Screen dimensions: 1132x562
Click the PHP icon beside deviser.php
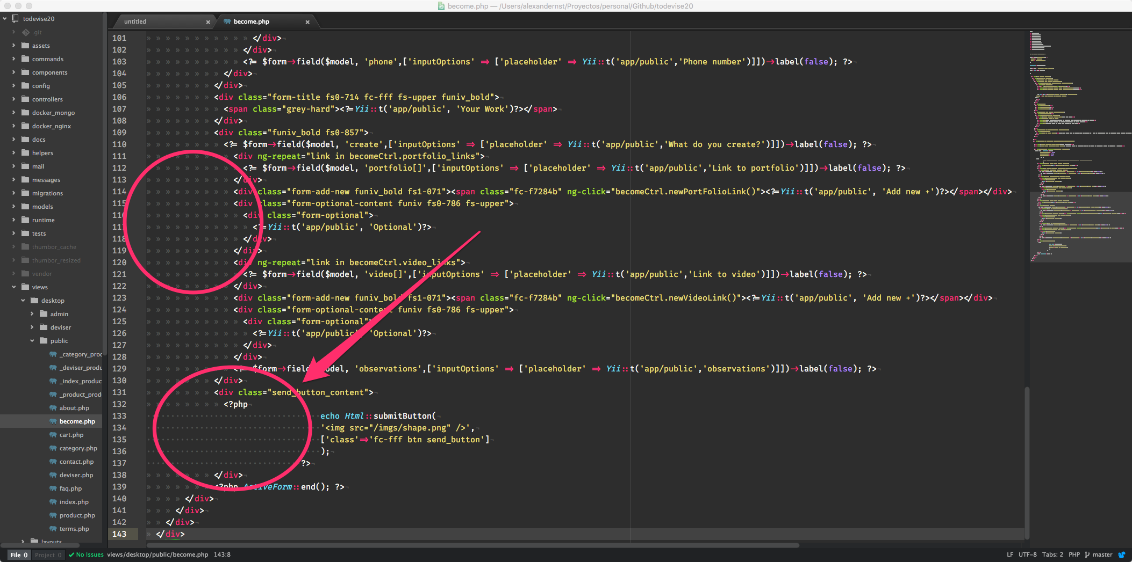pyautogui.click(x=53, y=475)
